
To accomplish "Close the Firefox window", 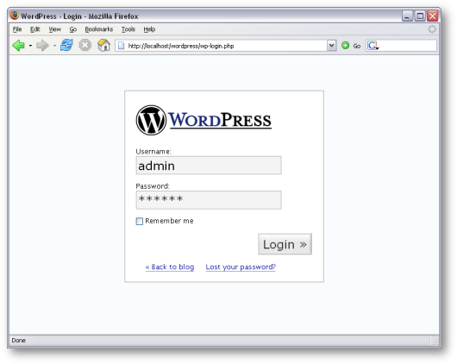I will [x=433, y=16].
